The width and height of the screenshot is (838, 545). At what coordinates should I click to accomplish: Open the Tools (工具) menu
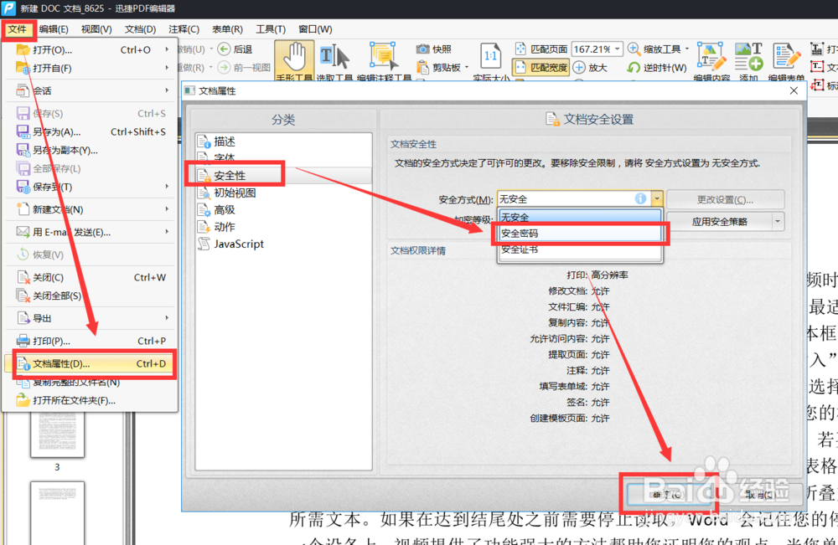coord(271,29)
